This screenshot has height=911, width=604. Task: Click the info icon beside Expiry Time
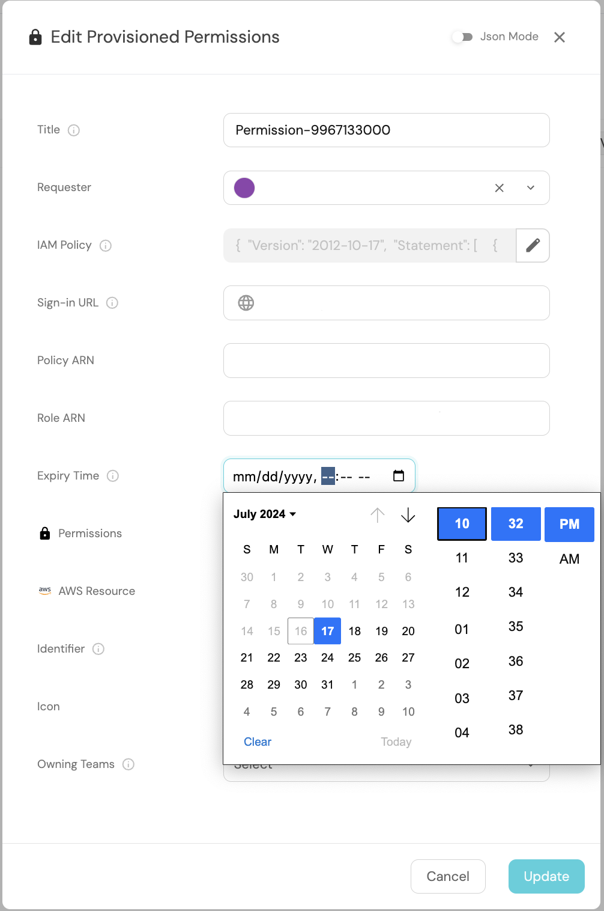[x=113, y=476]
